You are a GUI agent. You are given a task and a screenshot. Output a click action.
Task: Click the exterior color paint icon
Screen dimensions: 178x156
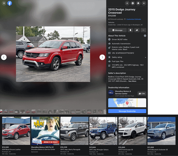pos(109,48)
